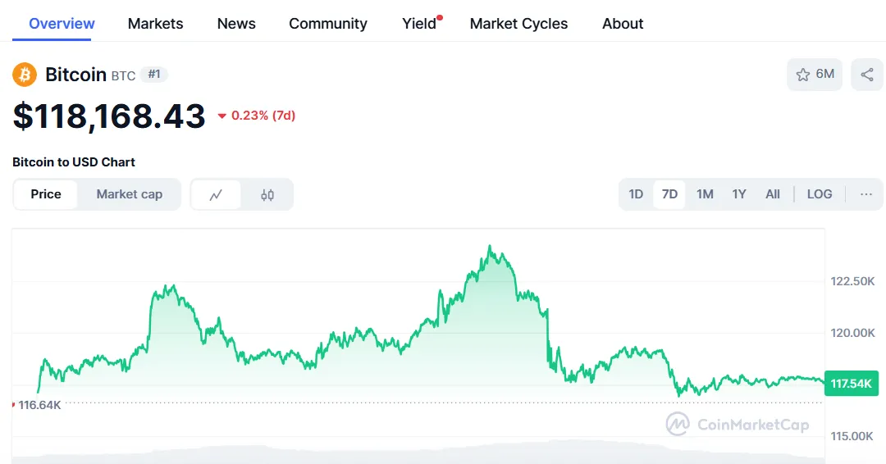This screenshot has width=886, height=464.
Task: Go to the Market Cycles tab
Action: [518, 24]
